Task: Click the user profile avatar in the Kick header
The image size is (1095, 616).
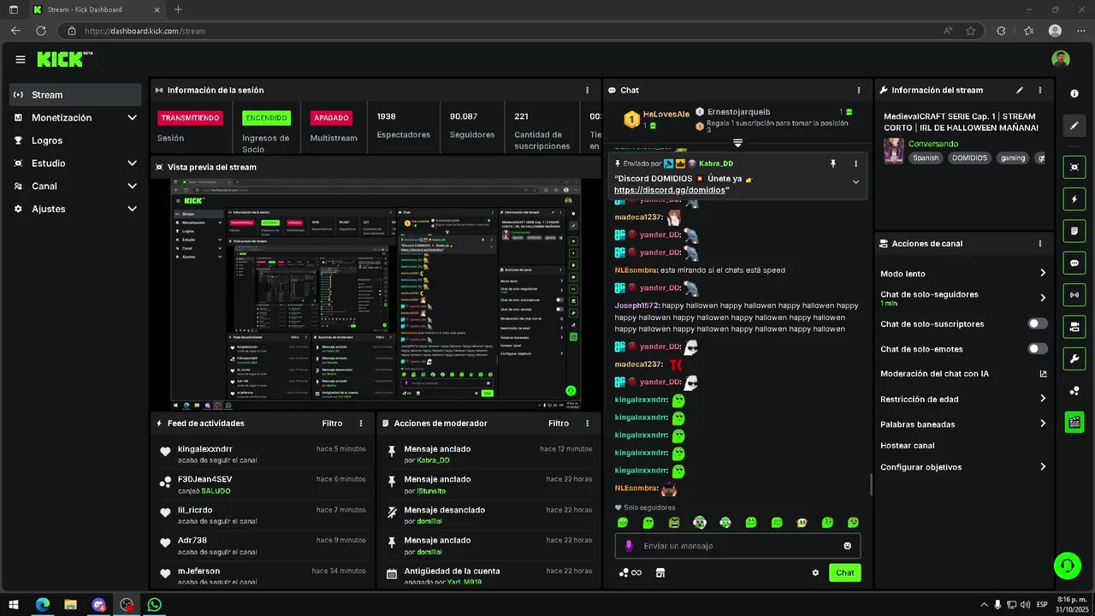Action: pos(1061,59)
